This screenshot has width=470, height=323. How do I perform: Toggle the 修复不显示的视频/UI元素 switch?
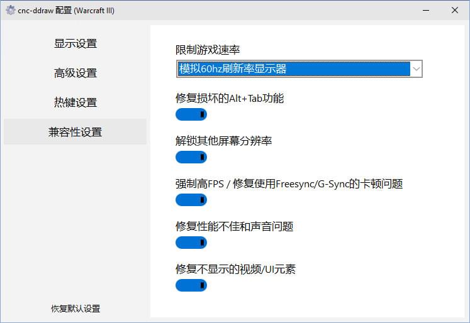191,285
